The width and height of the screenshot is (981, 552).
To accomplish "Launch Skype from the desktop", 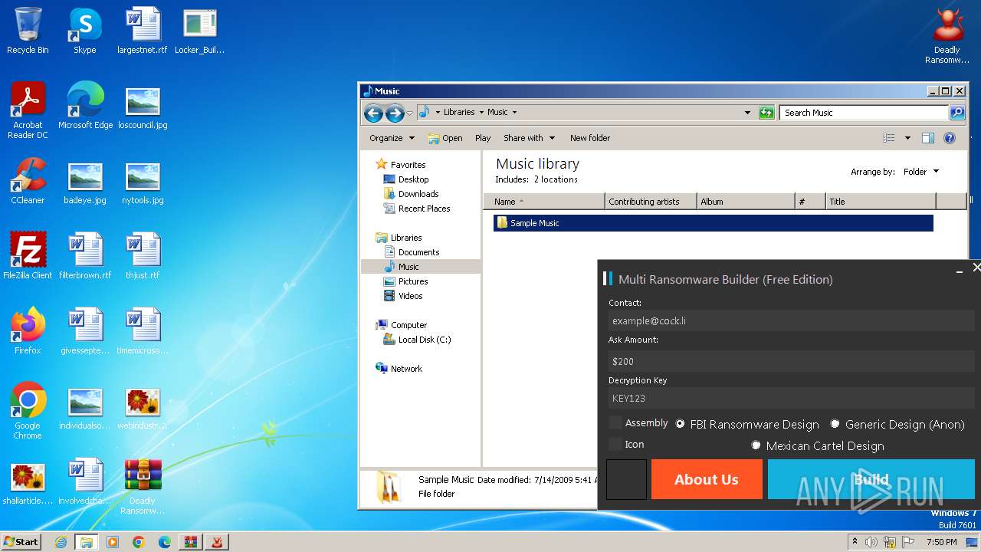I will pyautogui.click(x=84, y=31).
